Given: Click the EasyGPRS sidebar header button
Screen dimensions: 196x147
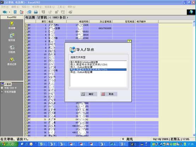Looking at the screenshot, I should [x=12, y=17].
